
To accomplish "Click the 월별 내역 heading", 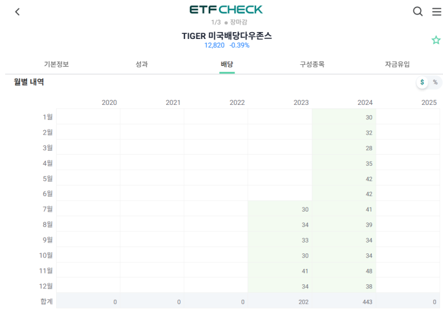I will coord(29,82).
